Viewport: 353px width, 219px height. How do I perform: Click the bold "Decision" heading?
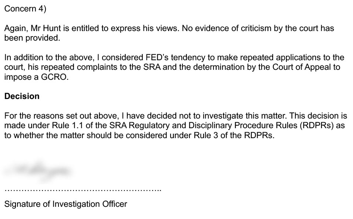coord(22,96)
